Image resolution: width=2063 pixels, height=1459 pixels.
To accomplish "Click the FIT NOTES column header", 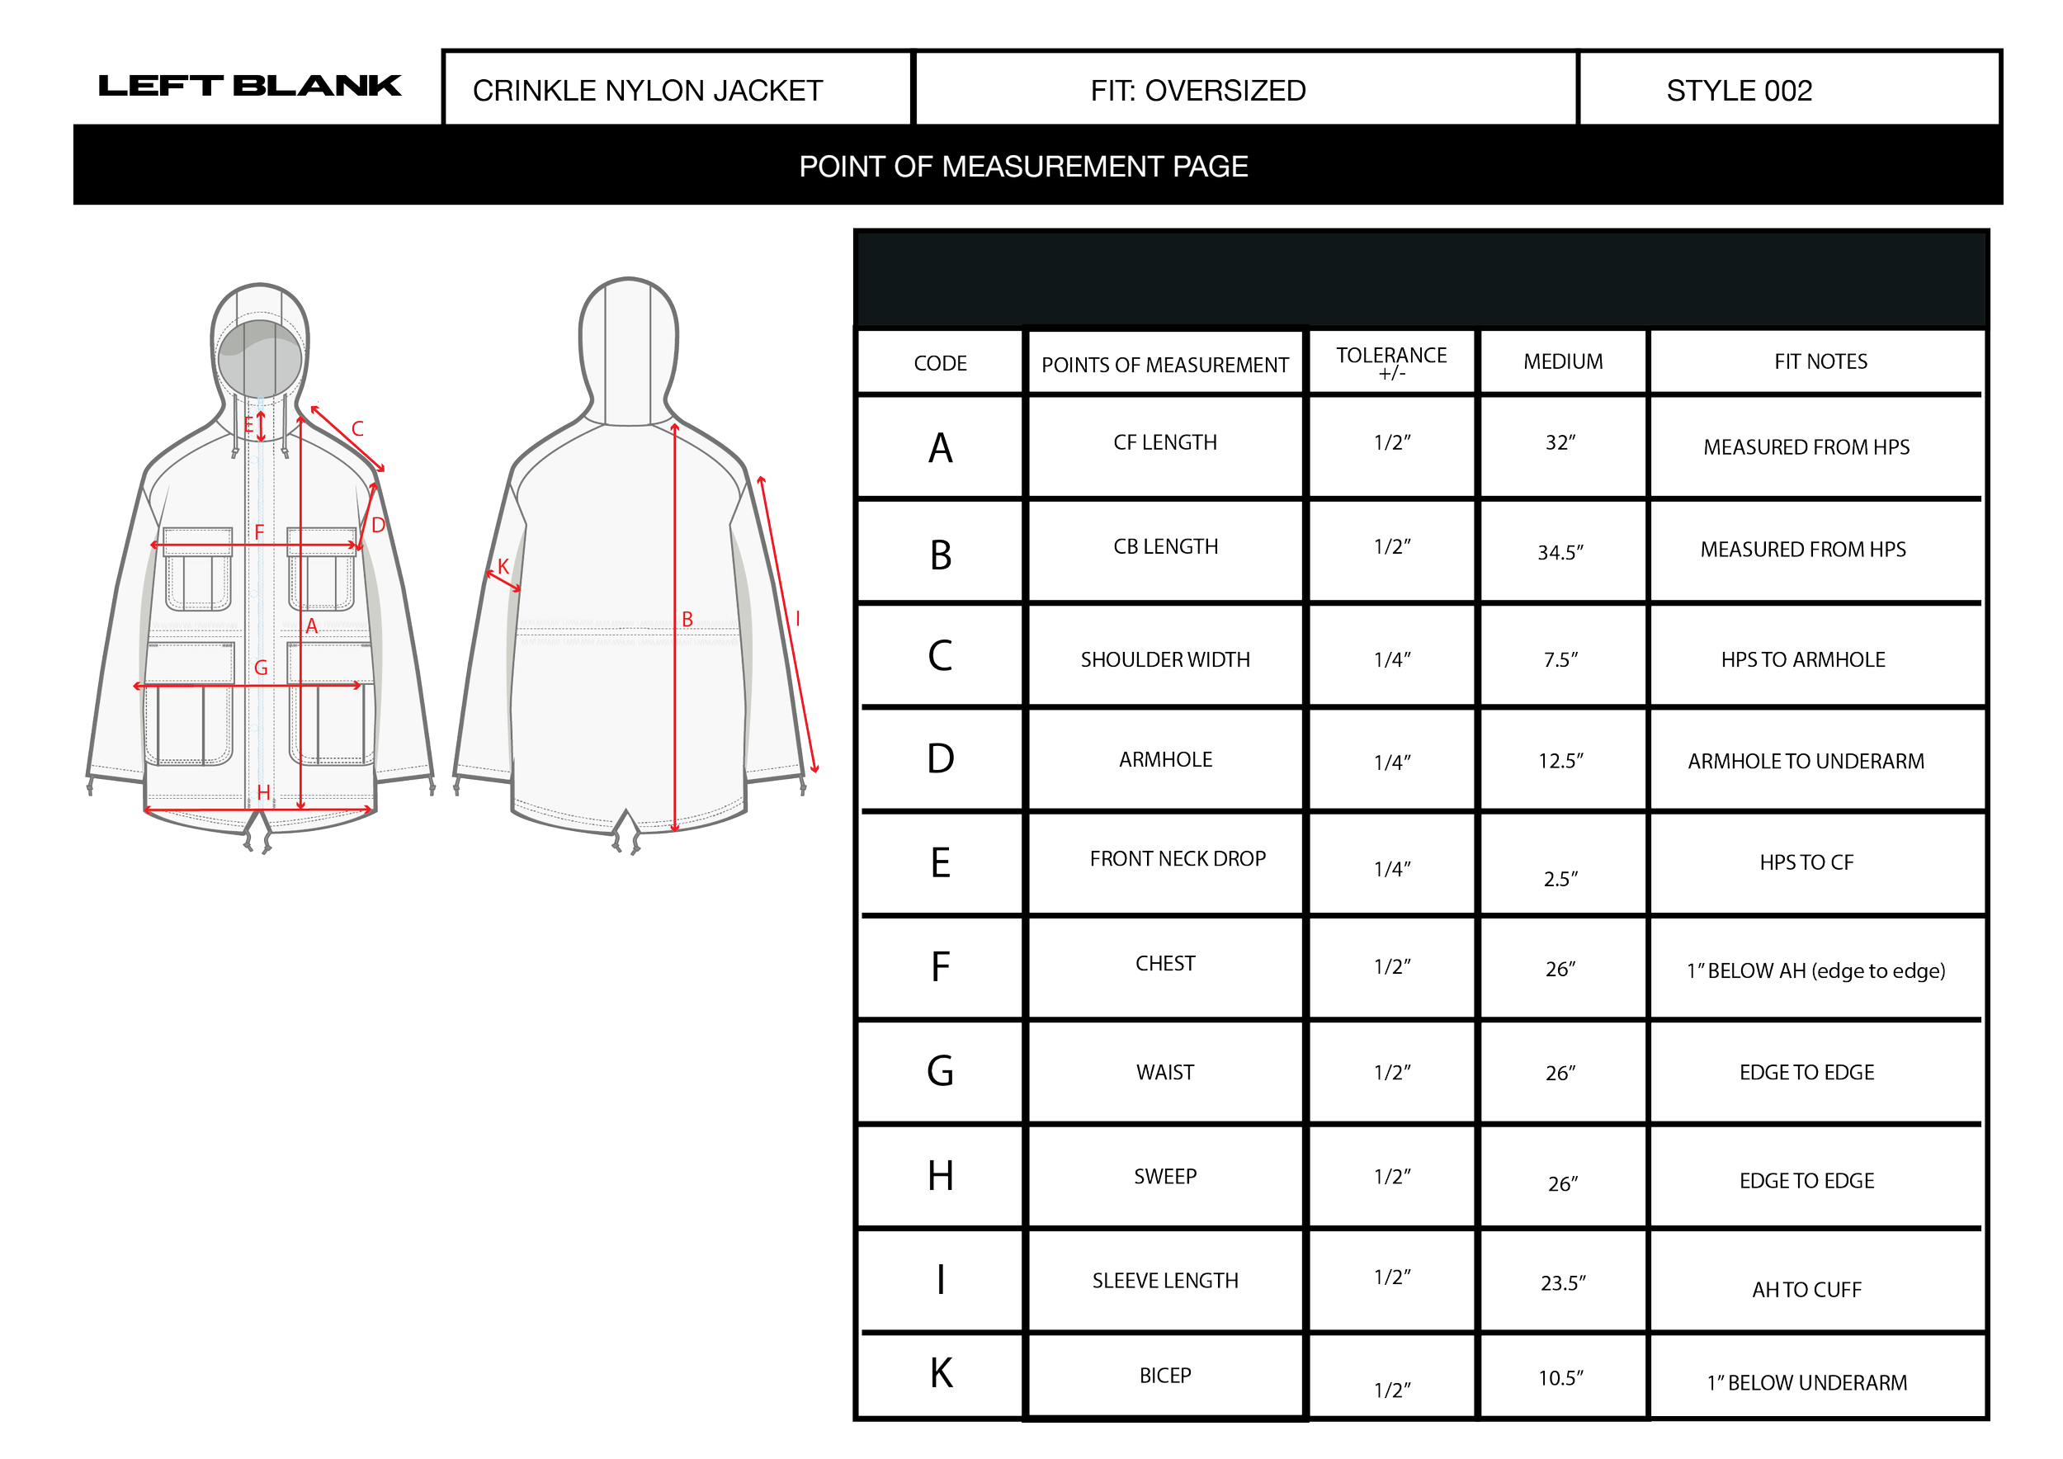I will click(x=1820, y=361).
